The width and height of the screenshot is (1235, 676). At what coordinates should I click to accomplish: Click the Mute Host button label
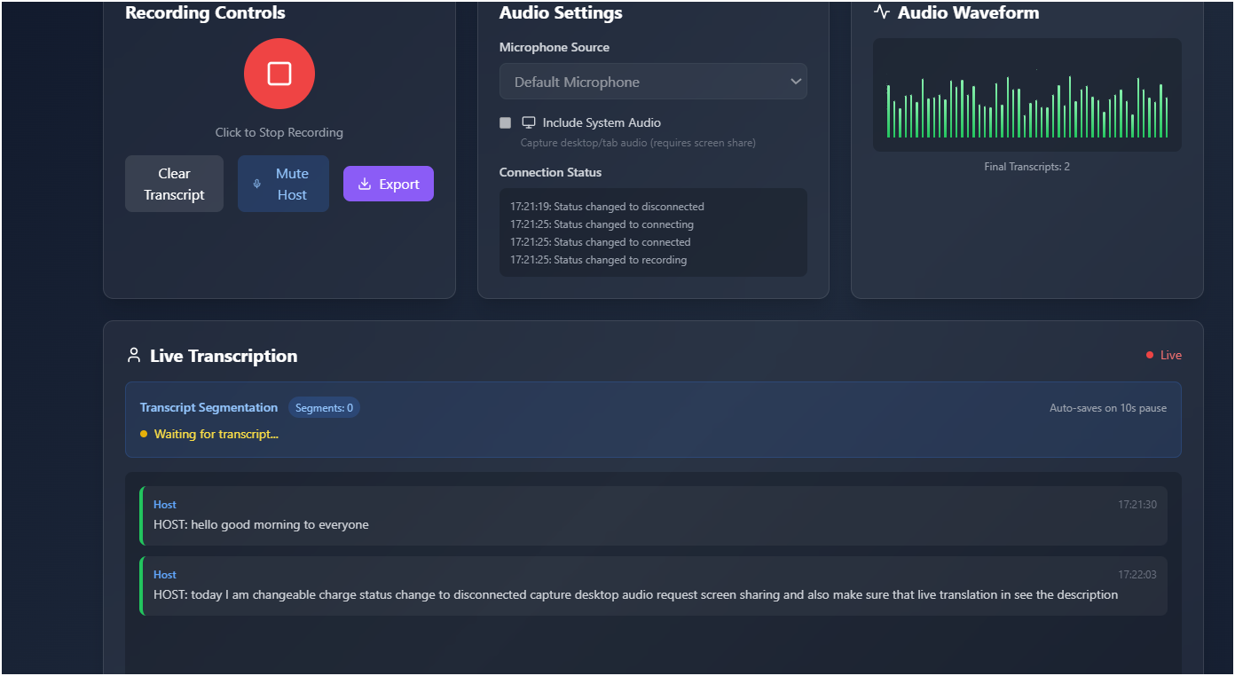pyautogui.click(x=292, y=185)
